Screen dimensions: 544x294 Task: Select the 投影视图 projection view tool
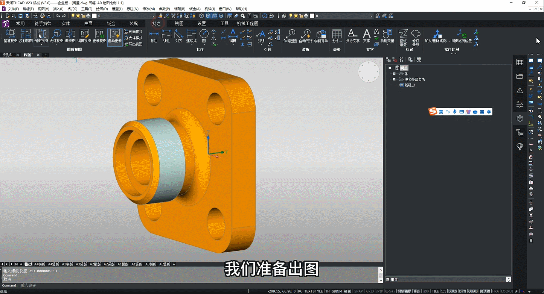tap(26, 36)
